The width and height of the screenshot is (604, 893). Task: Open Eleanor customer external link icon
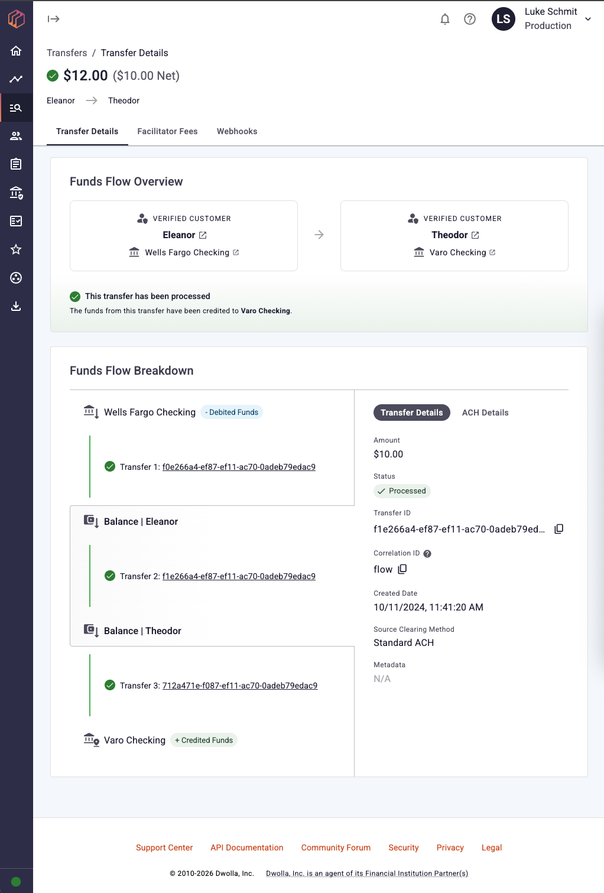(x=203, y=235)
